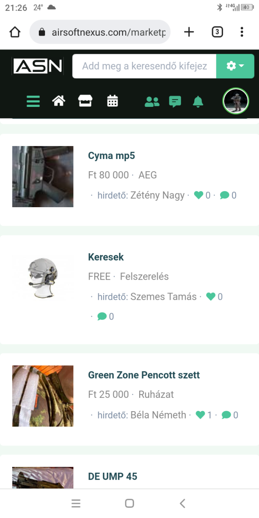Open the events calendar icon
Image resolution: width=259 pixels, height=518 pixels.
(x=112, y=101)
